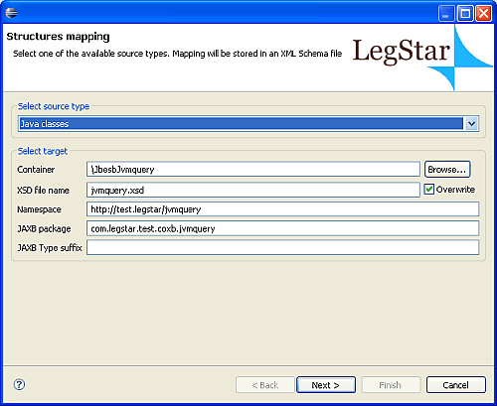Click the Eclipse icon in title bar
497x406 pixels.
[11, 13]
